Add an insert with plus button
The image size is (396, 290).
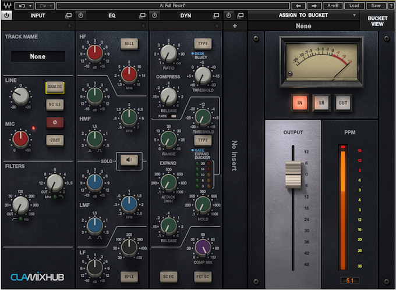click(235, 26)
